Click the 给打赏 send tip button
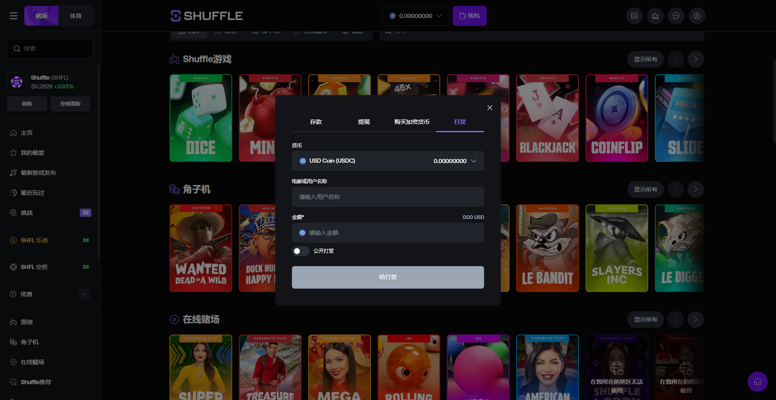The width and height of the screenshot is (776, 400). tap(388, 277)
